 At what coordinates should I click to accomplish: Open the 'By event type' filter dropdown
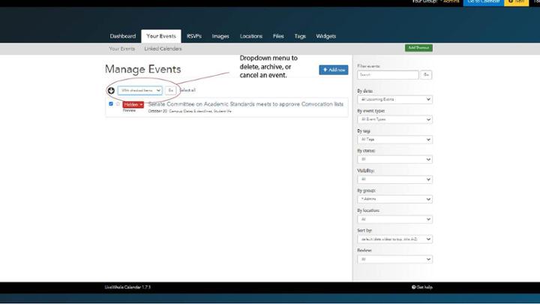pos(394,119)
